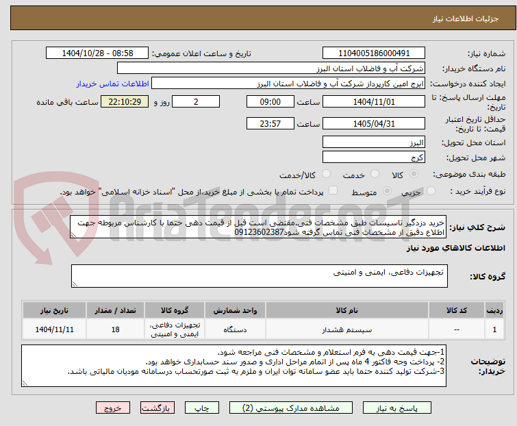Viewport: 517px width, 426px height.
Task: Click the شرح کلی نیاز description textarea
Action: (x=258, y=227)
